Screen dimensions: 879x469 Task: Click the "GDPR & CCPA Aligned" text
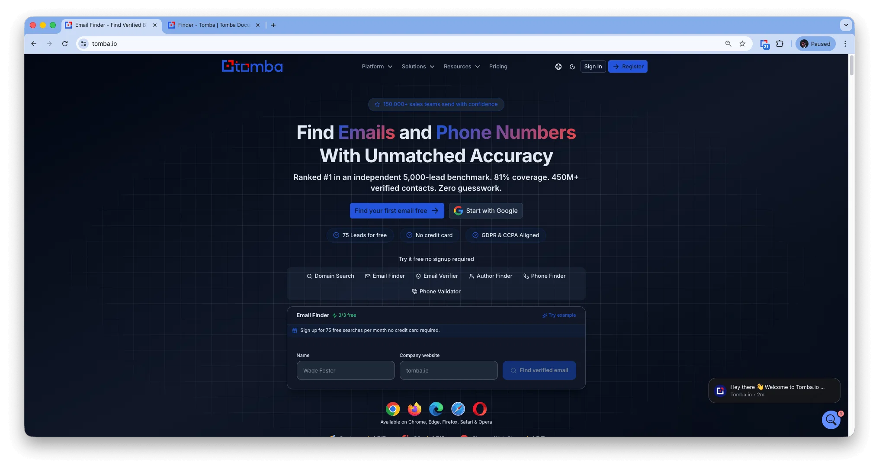[510, 235]
